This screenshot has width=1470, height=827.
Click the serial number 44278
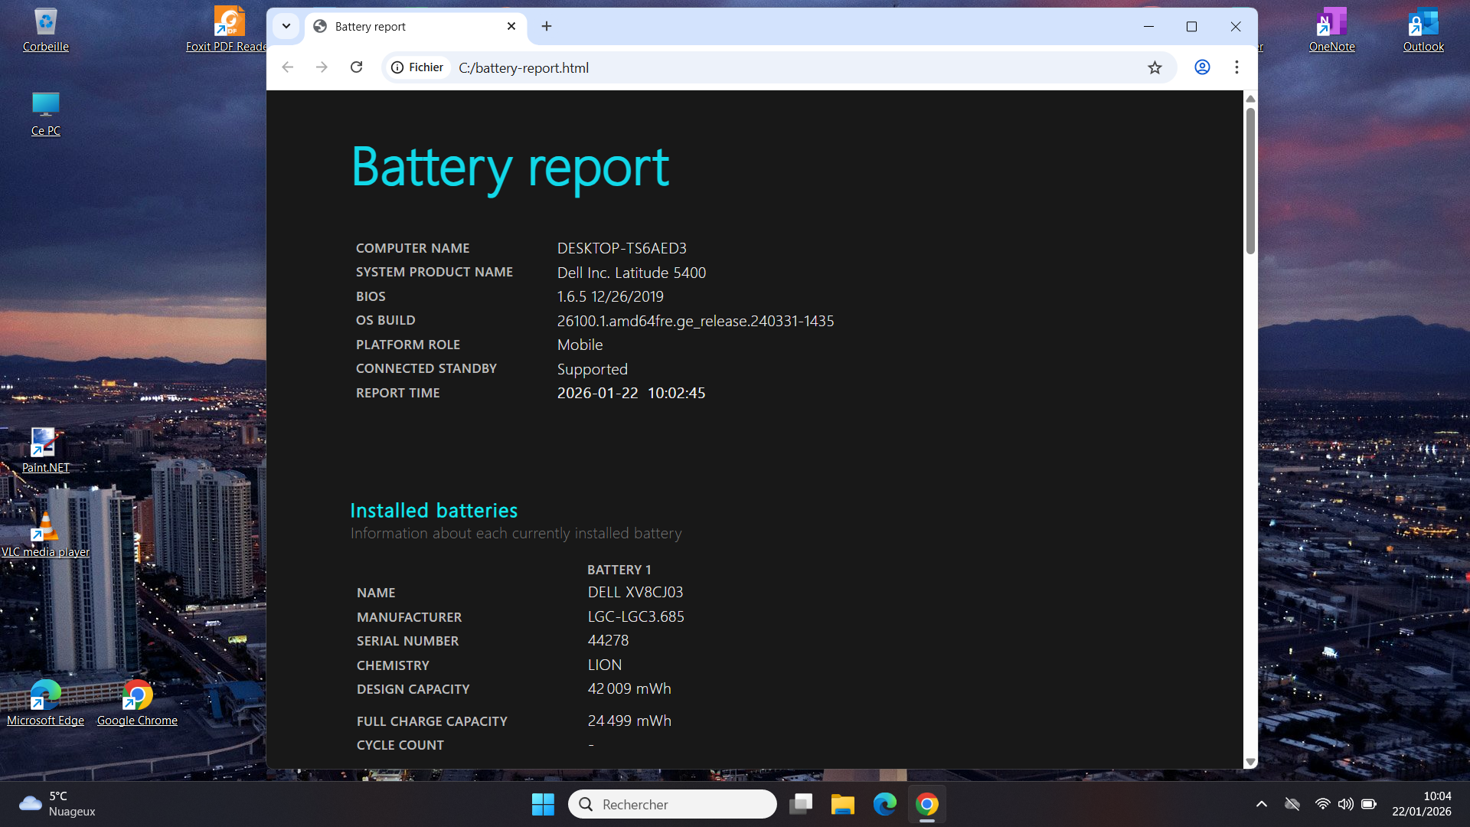(x=608, y=640)
